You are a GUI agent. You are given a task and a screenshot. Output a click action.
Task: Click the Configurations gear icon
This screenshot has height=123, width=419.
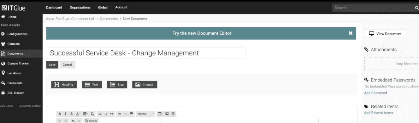point(3,34)
